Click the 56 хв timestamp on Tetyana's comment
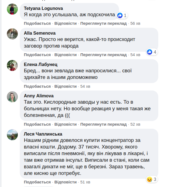 [135, 23]
